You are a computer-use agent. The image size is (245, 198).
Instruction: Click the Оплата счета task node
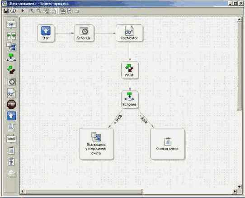pos(167,144)
